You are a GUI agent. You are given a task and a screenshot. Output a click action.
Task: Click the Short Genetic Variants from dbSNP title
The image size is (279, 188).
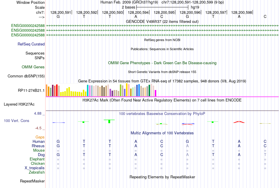point(162,72)
